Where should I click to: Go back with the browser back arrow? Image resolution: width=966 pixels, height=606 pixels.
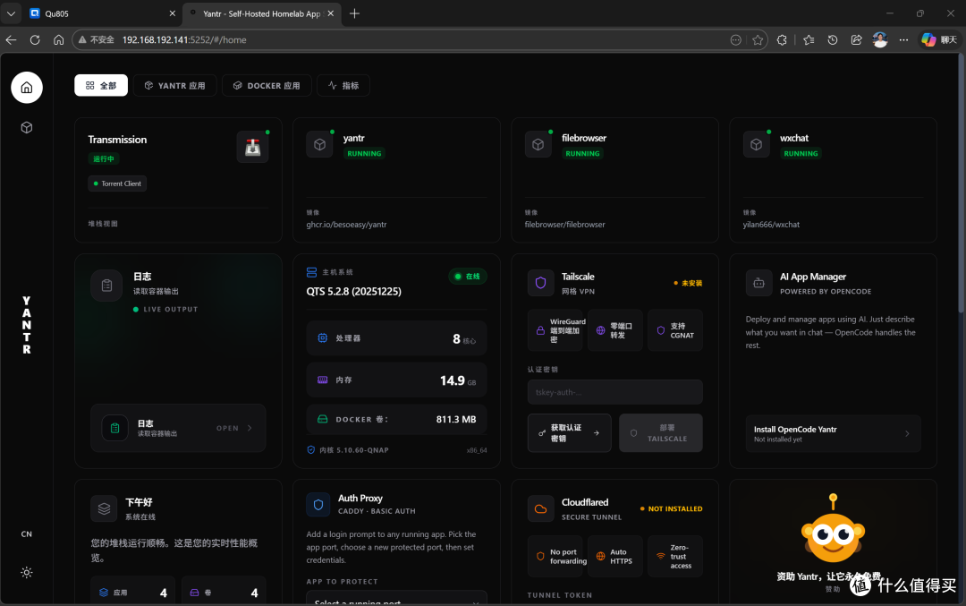pyautogui.click(x=11, y=39)
